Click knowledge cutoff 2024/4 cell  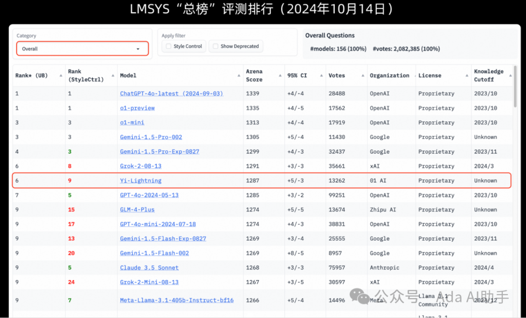tap(484, 268)
